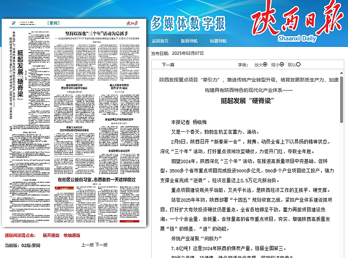Click the shrink font (缩小) minus icon
The image size is (348, 258).
tap(282, 64)
